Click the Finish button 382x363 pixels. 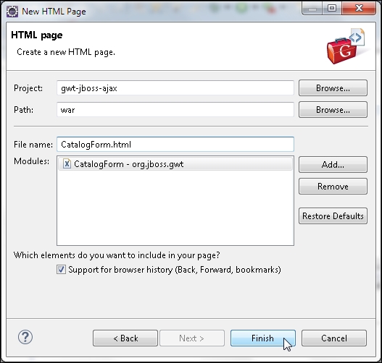pos(263,338)
